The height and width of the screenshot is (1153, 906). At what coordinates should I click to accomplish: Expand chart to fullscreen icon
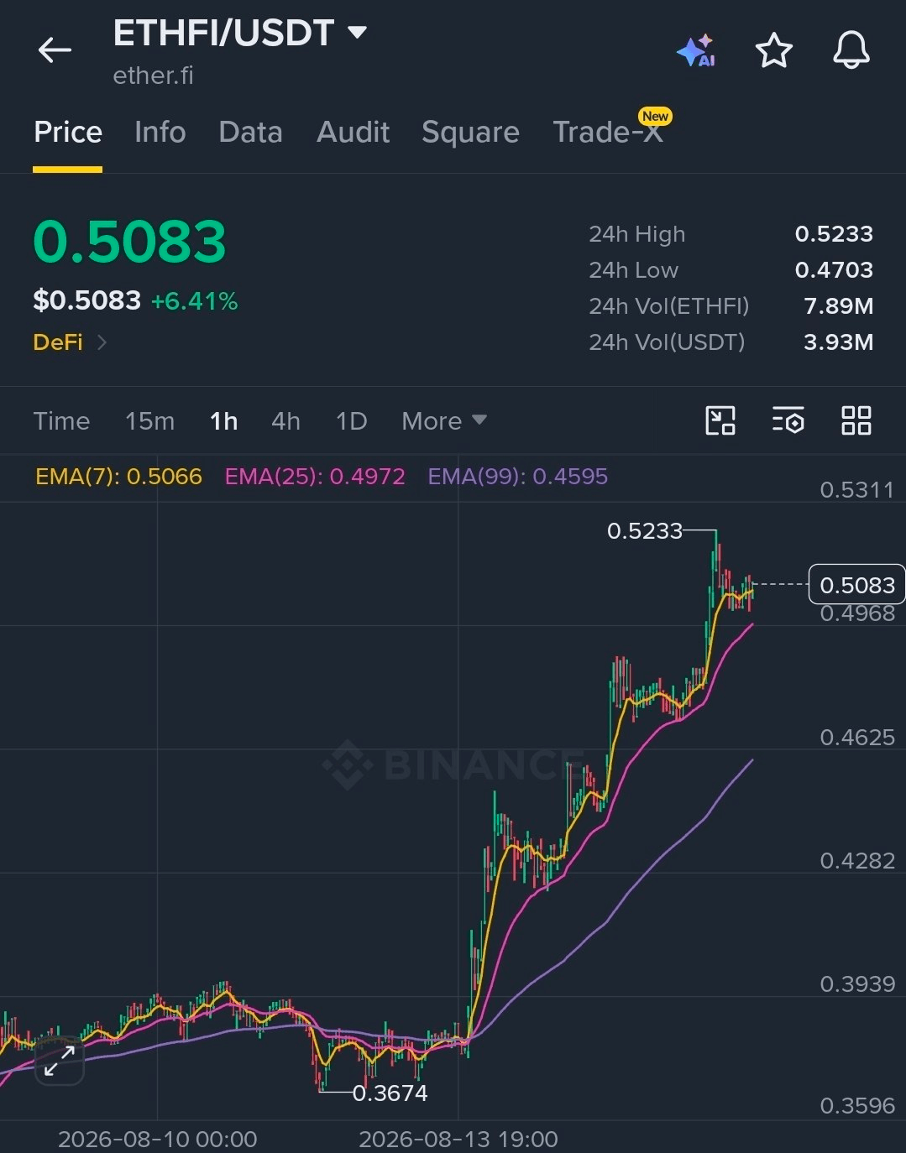[x=60, y=1061]
